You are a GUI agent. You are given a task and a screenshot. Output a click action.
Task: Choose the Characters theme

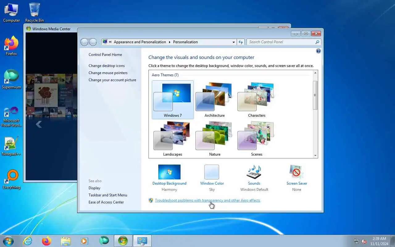point(256,100)
